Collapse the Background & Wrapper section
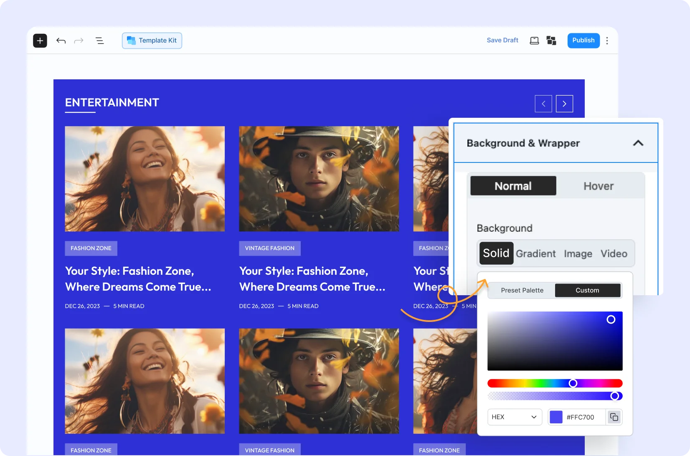The height and width of the screenshot is (456, 690). point(638,143)
